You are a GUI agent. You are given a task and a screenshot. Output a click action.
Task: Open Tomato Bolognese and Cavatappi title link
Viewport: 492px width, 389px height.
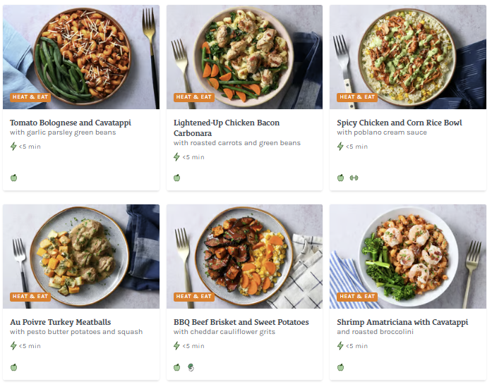click(71, 123)
